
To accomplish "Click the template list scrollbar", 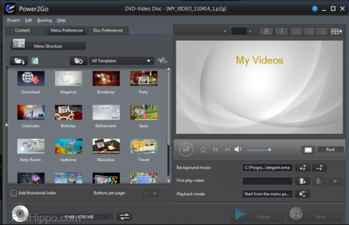I will (169, 108).
